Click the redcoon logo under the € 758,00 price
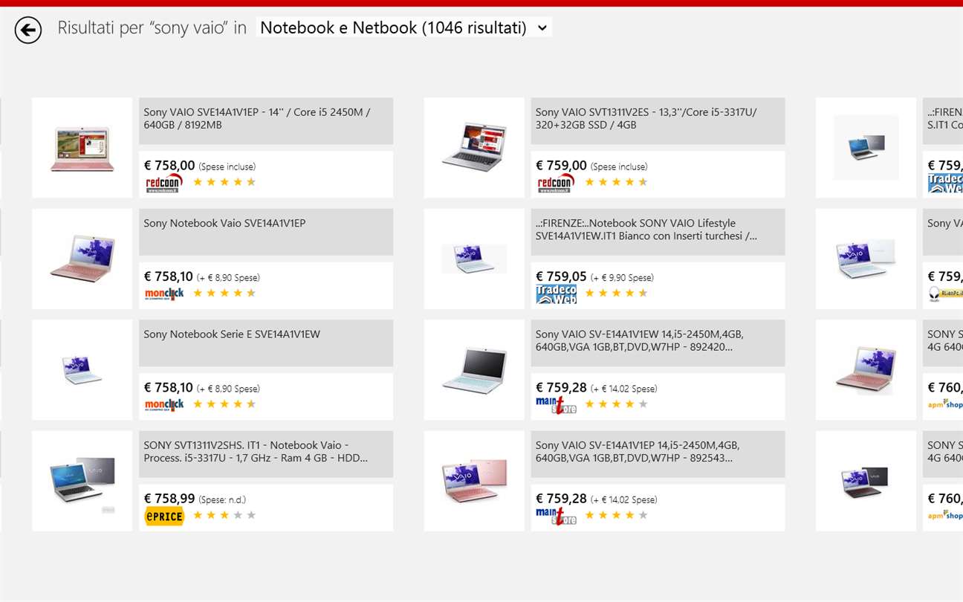 click(164, 184)
